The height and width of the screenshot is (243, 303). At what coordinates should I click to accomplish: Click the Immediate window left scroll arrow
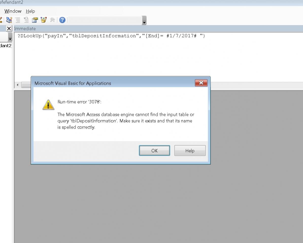tap(18, 85)
